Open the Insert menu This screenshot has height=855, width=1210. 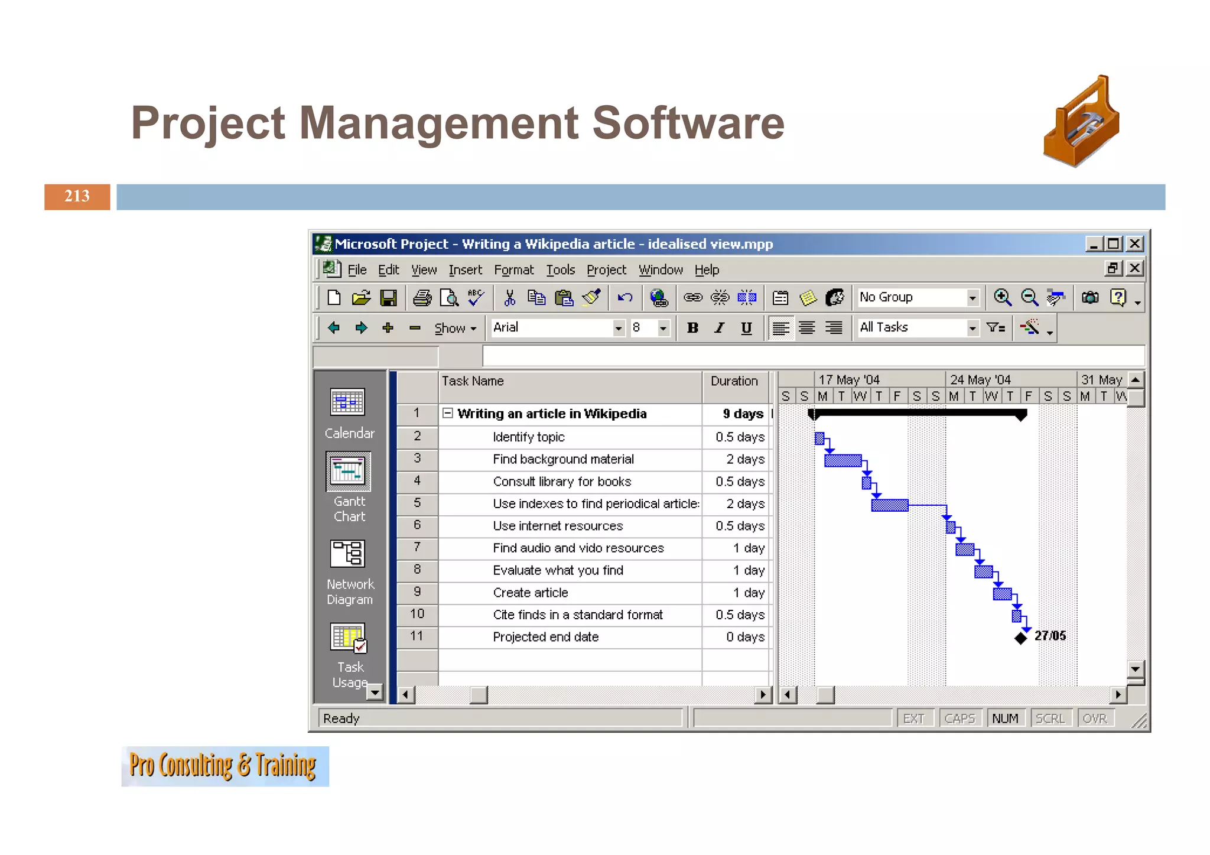(465, 270)
